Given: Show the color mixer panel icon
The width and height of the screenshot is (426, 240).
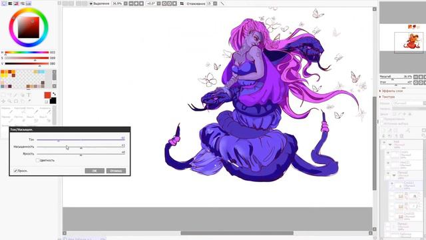Looking at the screenshot, I should pyautogui.click(x=22, y=3).
